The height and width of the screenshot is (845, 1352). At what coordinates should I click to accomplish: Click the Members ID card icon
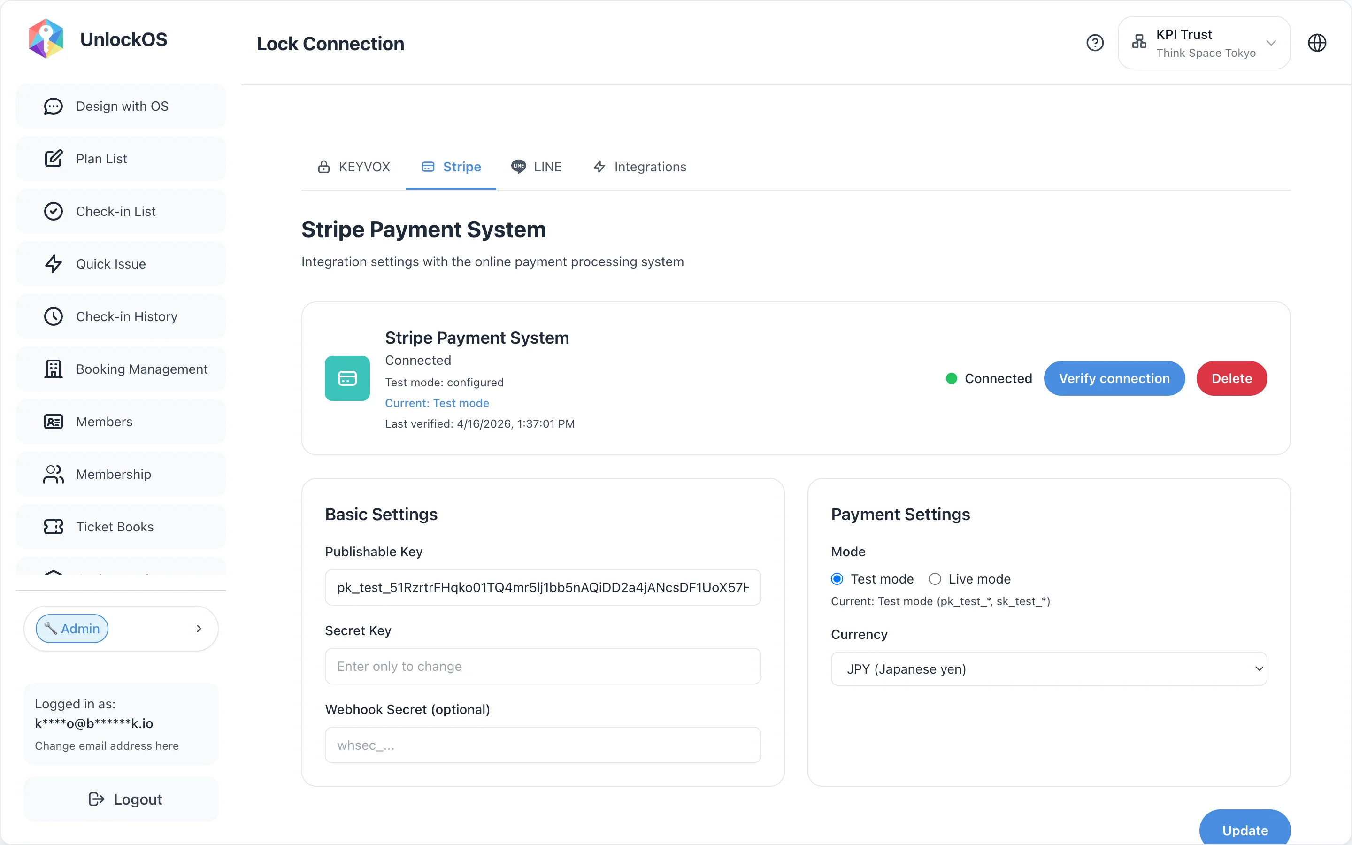tap(53, 422)
